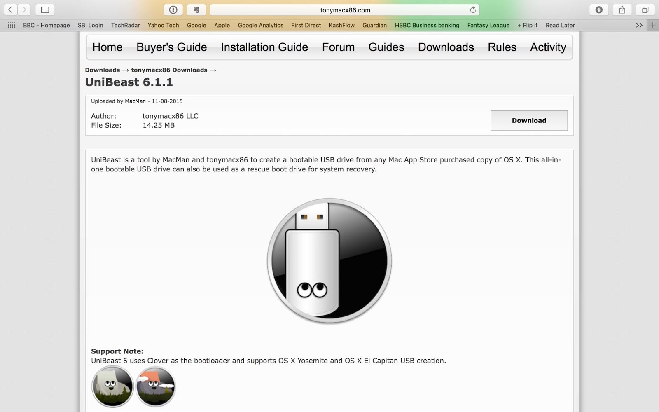Open the Rules nav item
The image size is (659, 412).
click(502, 47)
